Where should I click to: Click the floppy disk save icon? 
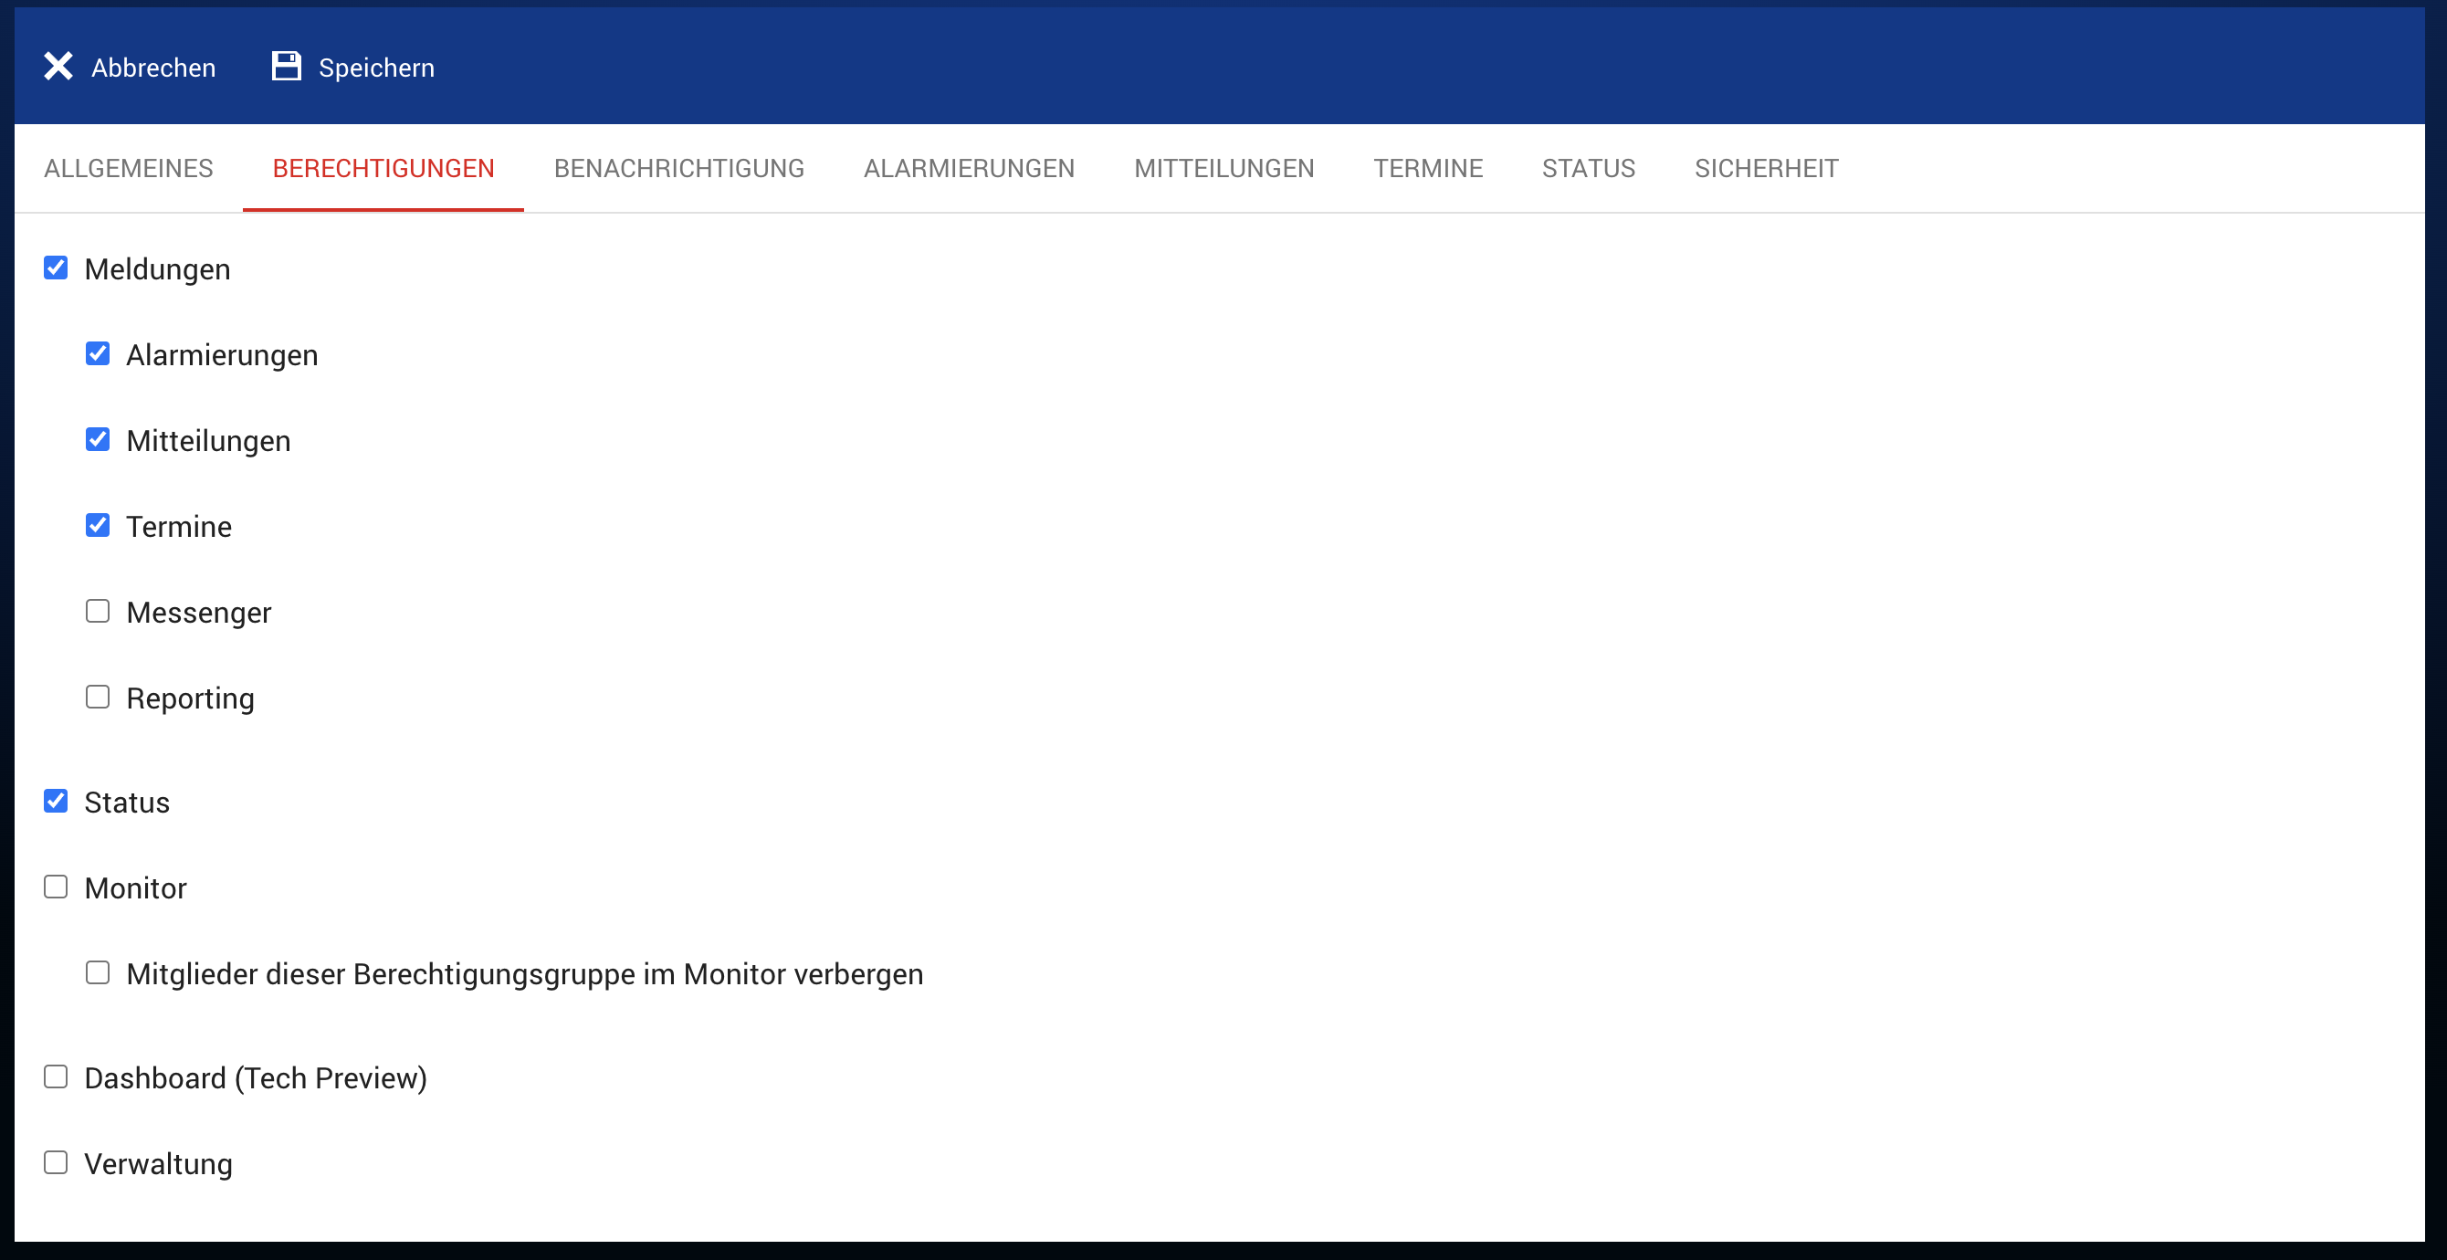point(286,67)
